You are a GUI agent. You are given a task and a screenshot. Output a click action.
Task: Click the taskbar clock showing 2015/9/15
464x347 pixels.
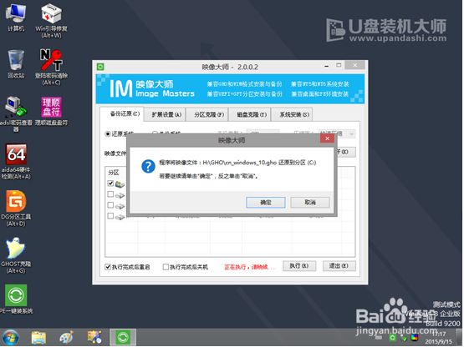(x=439, y=338)
